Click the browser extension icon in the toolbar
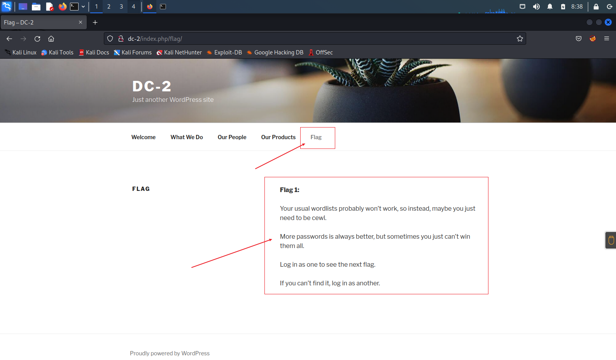Screen dimensions: 616x360 (x=593, y=38)
